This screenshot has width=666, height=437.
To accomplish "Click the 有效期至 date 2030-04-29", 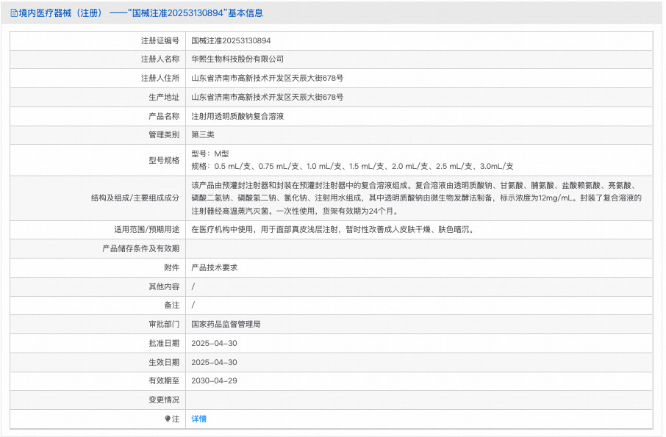I will pyautogui.click(x=212, y=380).
